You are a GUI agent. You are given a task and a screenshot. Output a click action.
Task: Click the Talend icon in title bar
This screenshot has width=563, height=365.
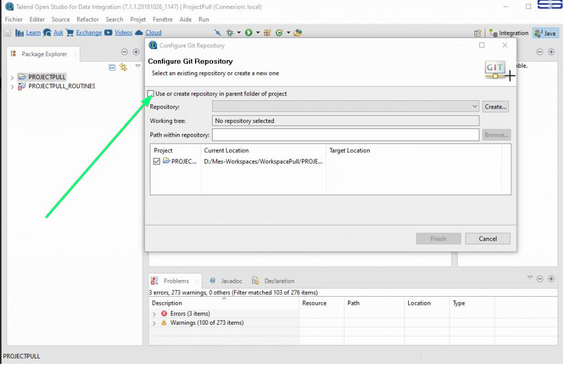(x=9, y=7)
